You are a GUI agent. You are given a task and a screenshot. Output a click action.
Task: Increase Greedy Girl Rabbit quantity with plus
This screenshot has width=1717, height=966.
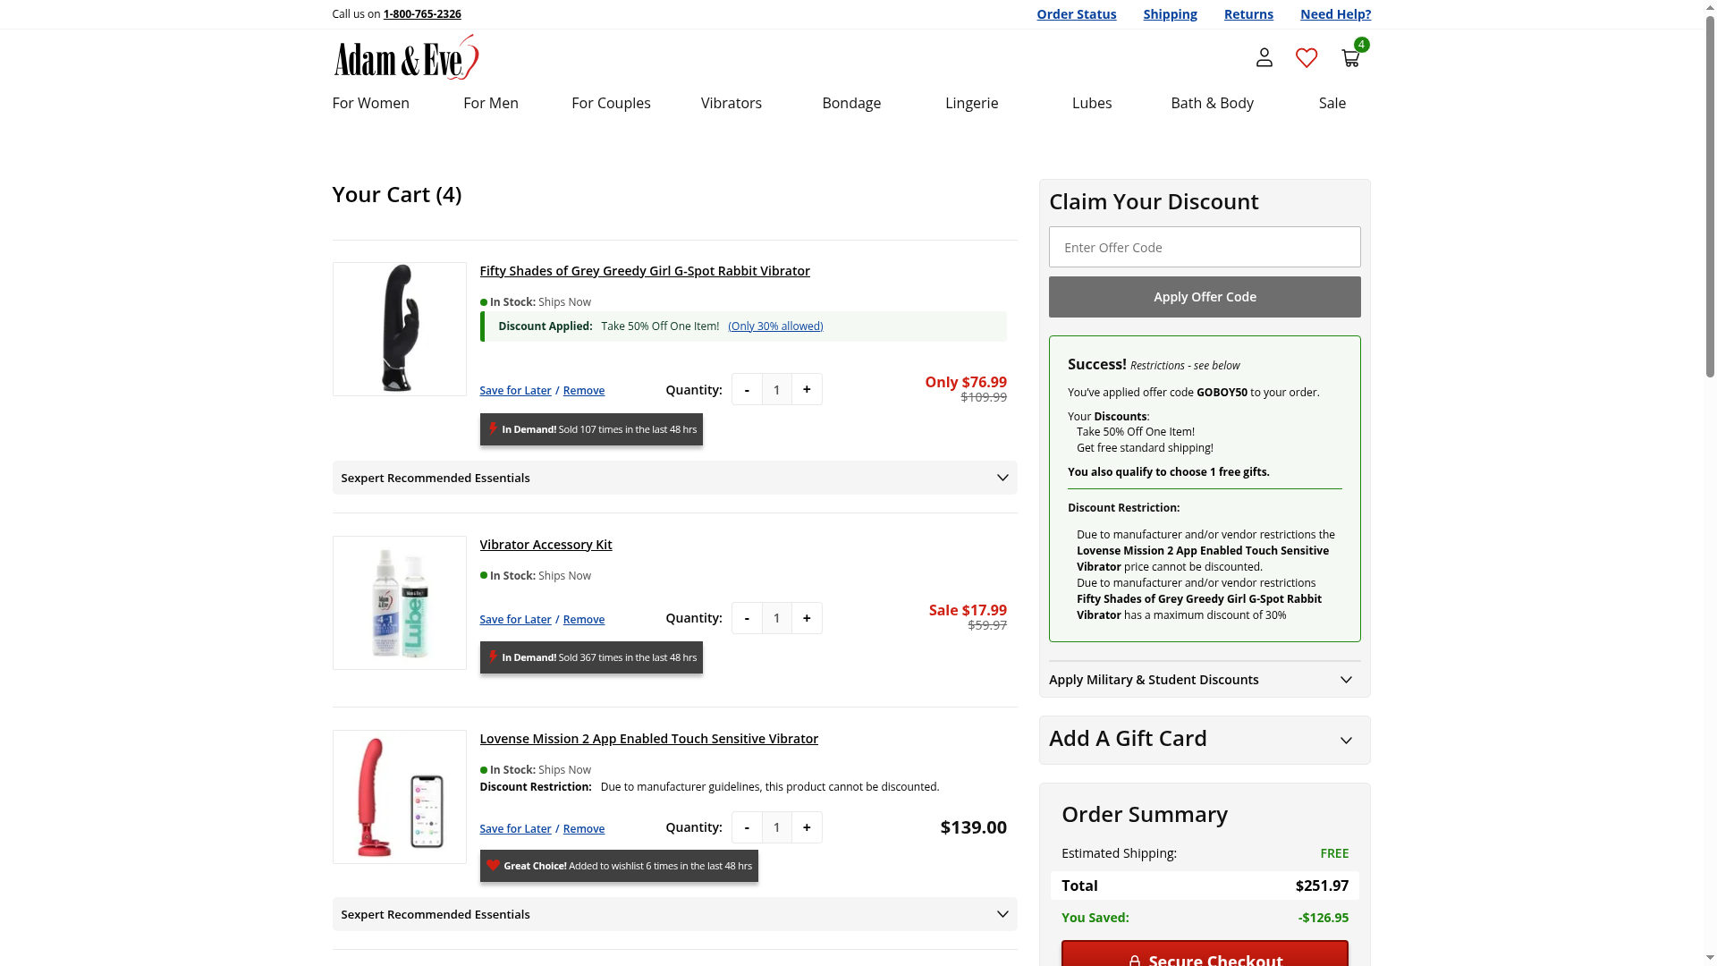807,390
